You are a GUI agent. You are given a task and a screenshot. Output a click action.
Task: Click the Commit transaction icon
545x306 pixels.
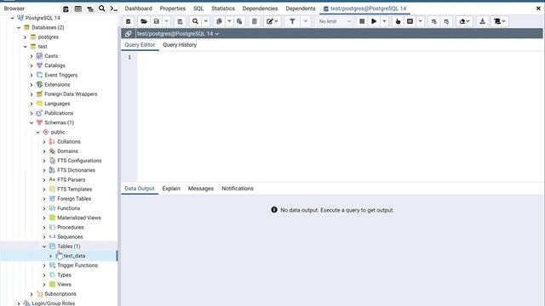(434, 21)
